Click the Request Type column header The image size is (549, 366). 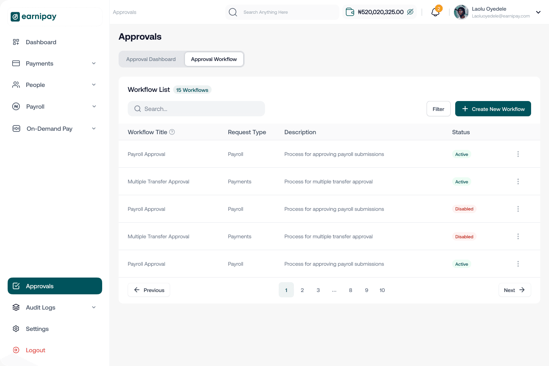(x=247, y=132)
